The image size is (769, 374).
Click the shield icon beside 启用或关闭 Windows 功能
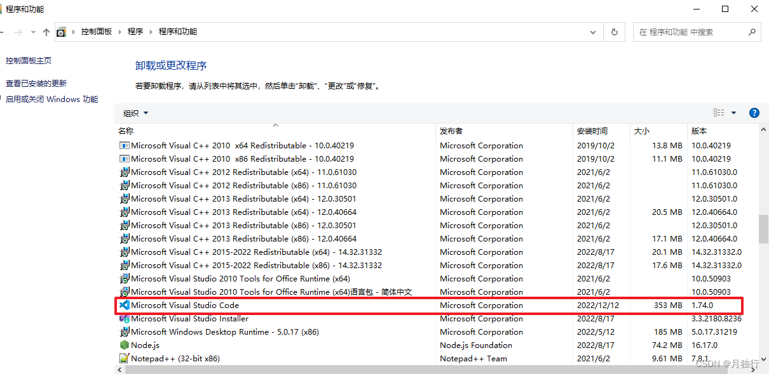pos(1,99)
